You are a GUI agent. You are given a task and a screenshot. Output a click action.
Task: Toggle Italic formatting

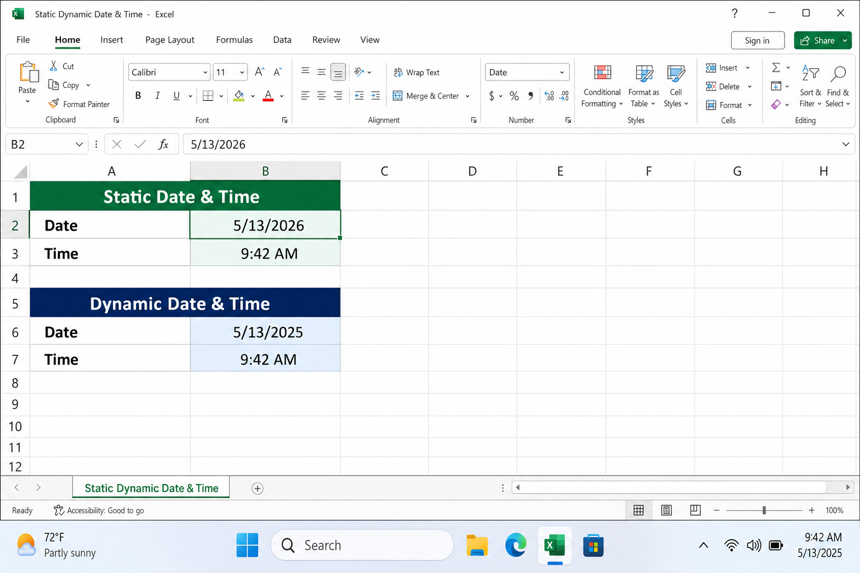coord(157,96)
